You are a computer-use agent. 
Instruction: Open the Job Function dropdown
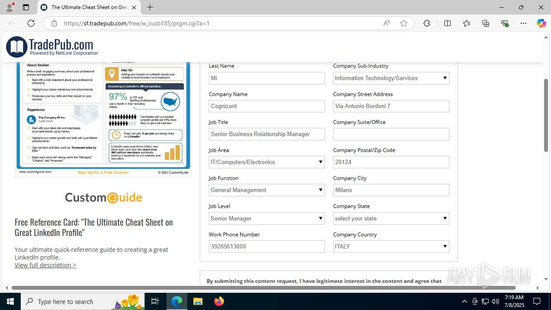coord(266,190)
